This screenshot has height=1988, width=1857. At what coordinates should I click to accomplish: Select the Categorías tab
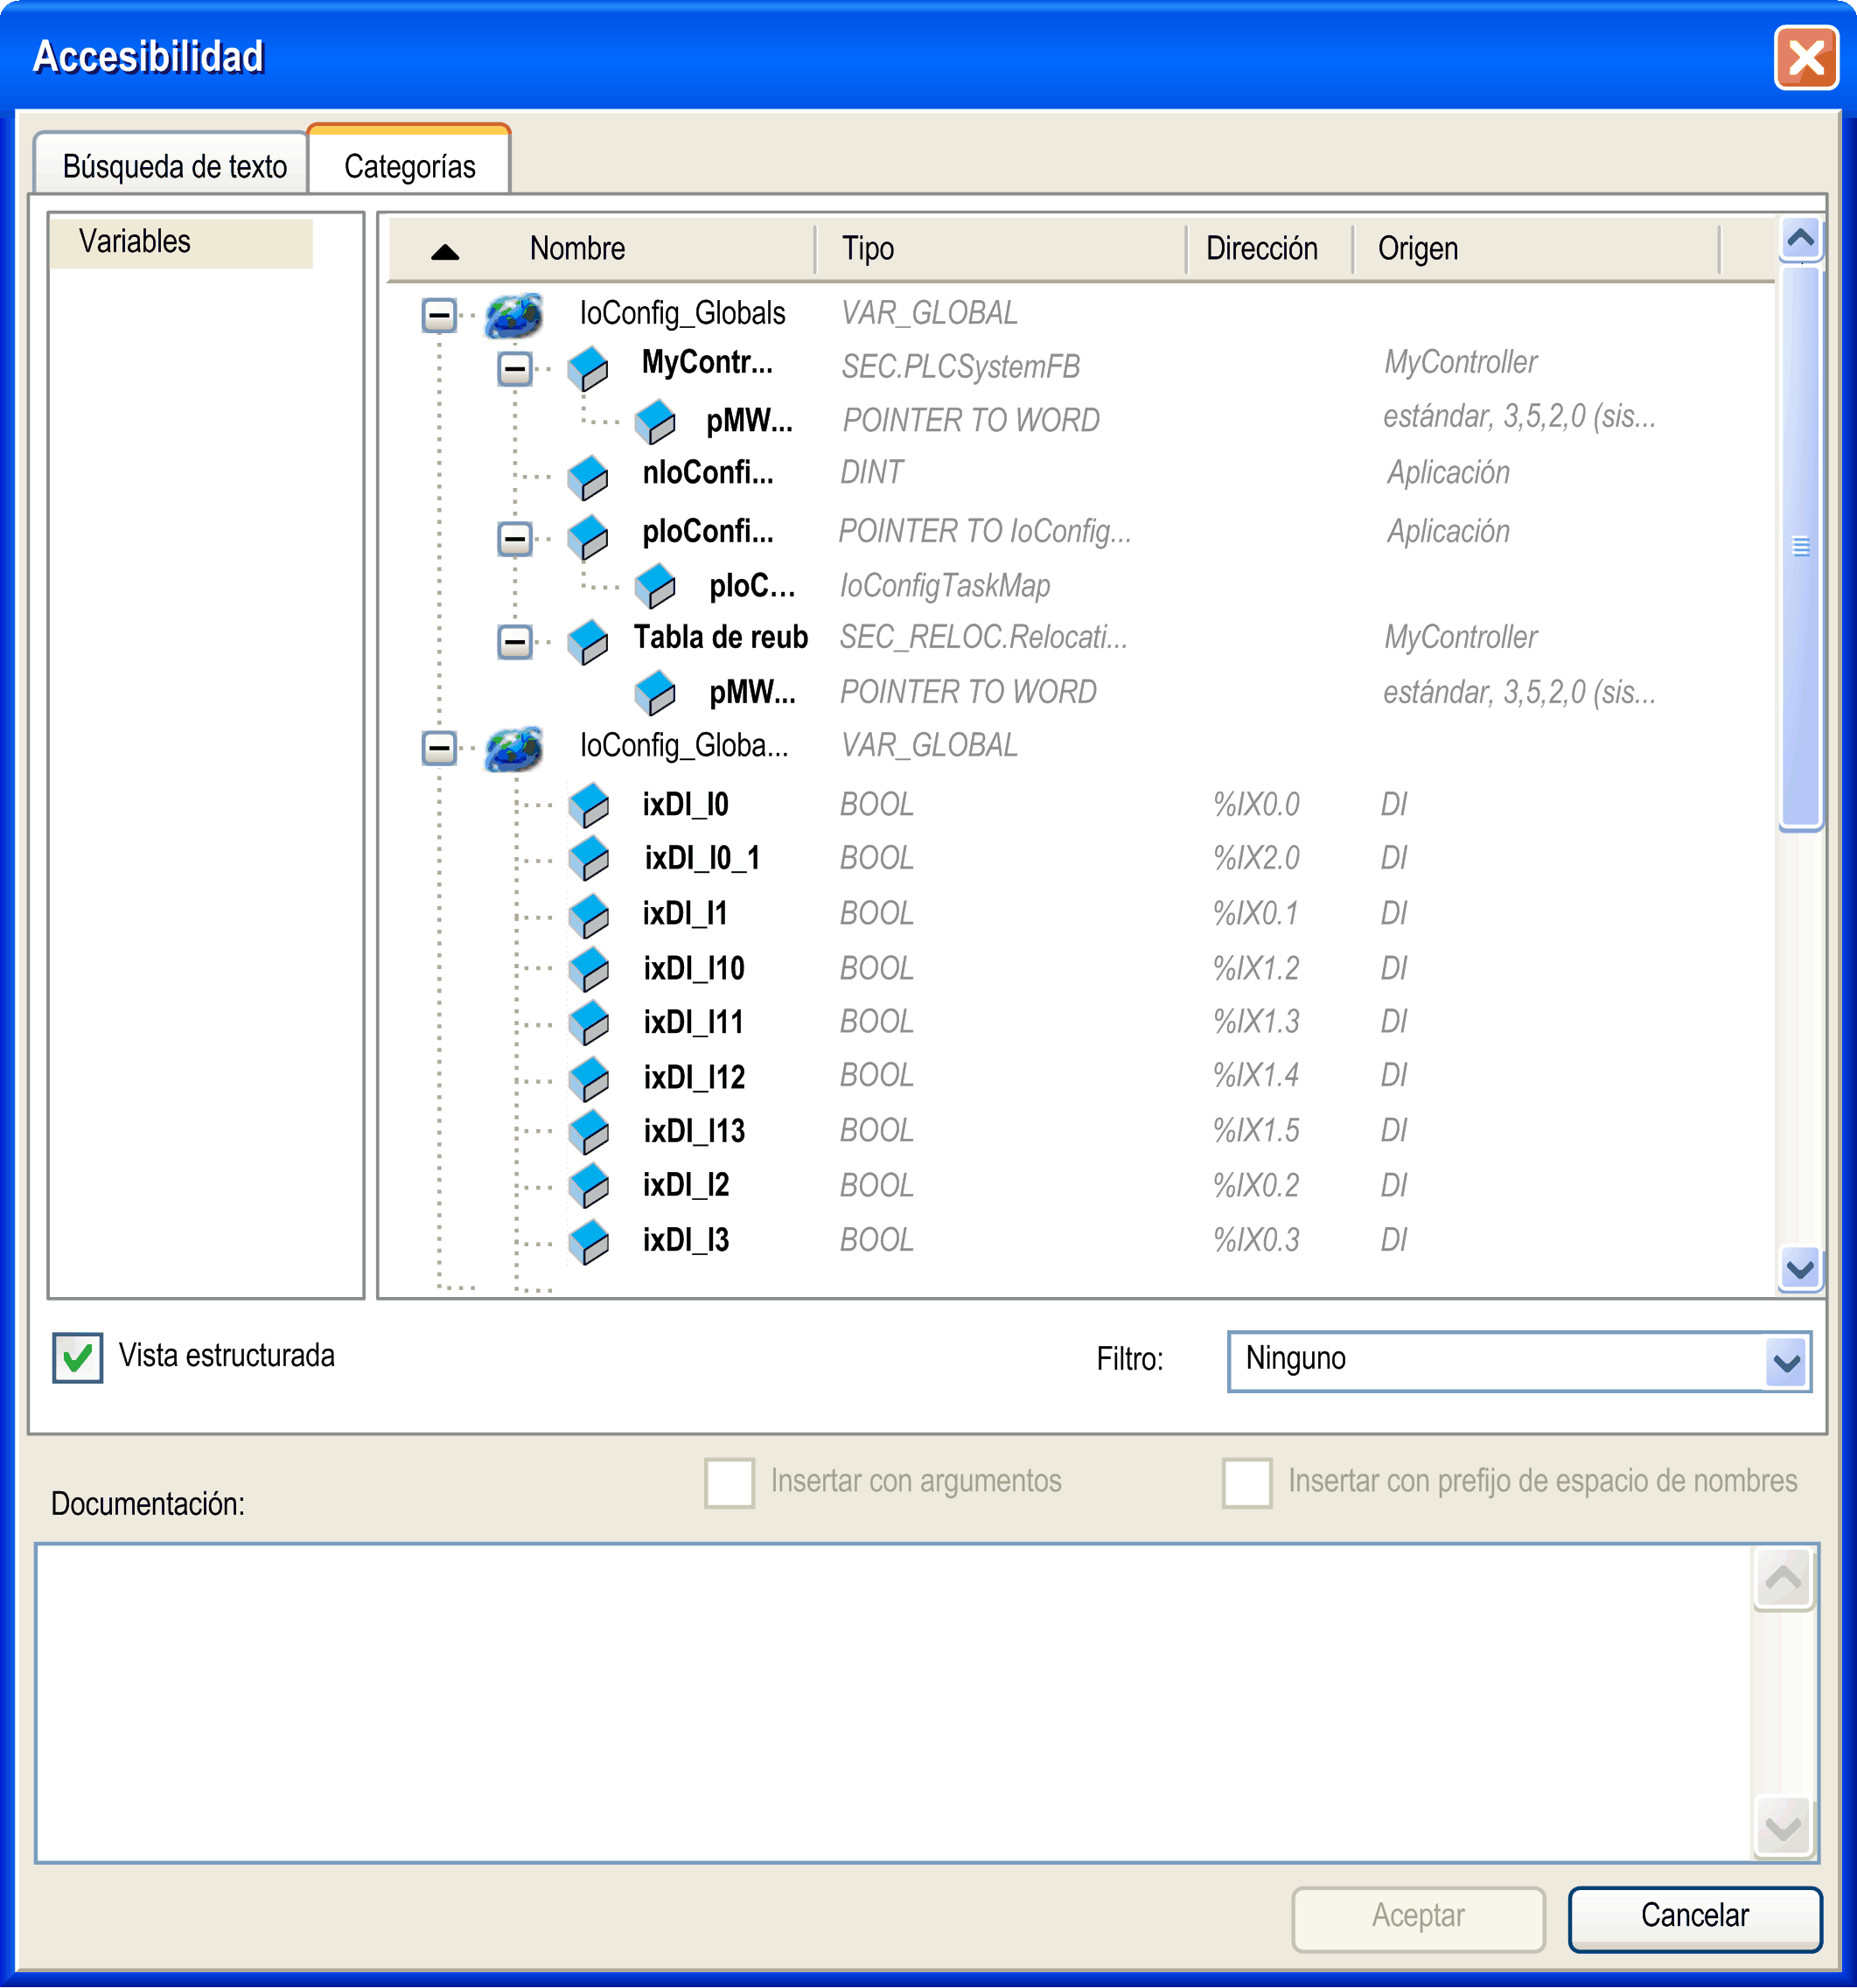pyautogui.click(x=409, y=166)
